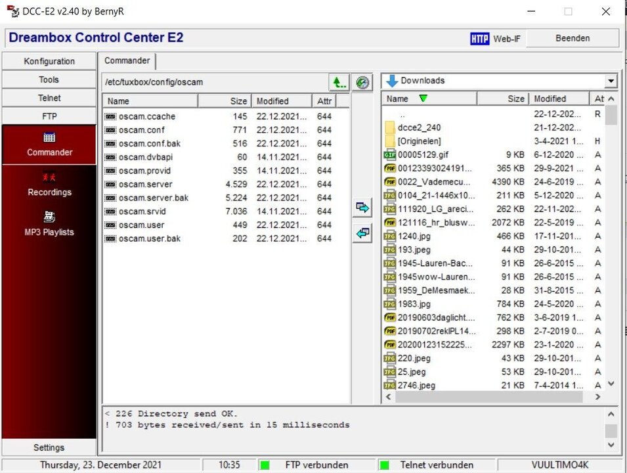Open the Downloads folder dropdown

point(611,80)
